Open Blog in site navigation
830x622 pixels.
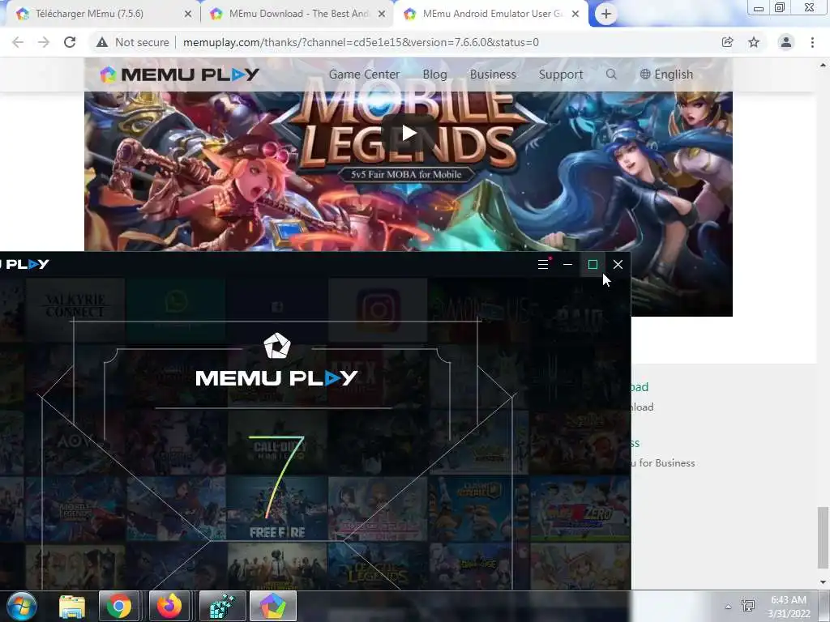click(x=434, y=75)
